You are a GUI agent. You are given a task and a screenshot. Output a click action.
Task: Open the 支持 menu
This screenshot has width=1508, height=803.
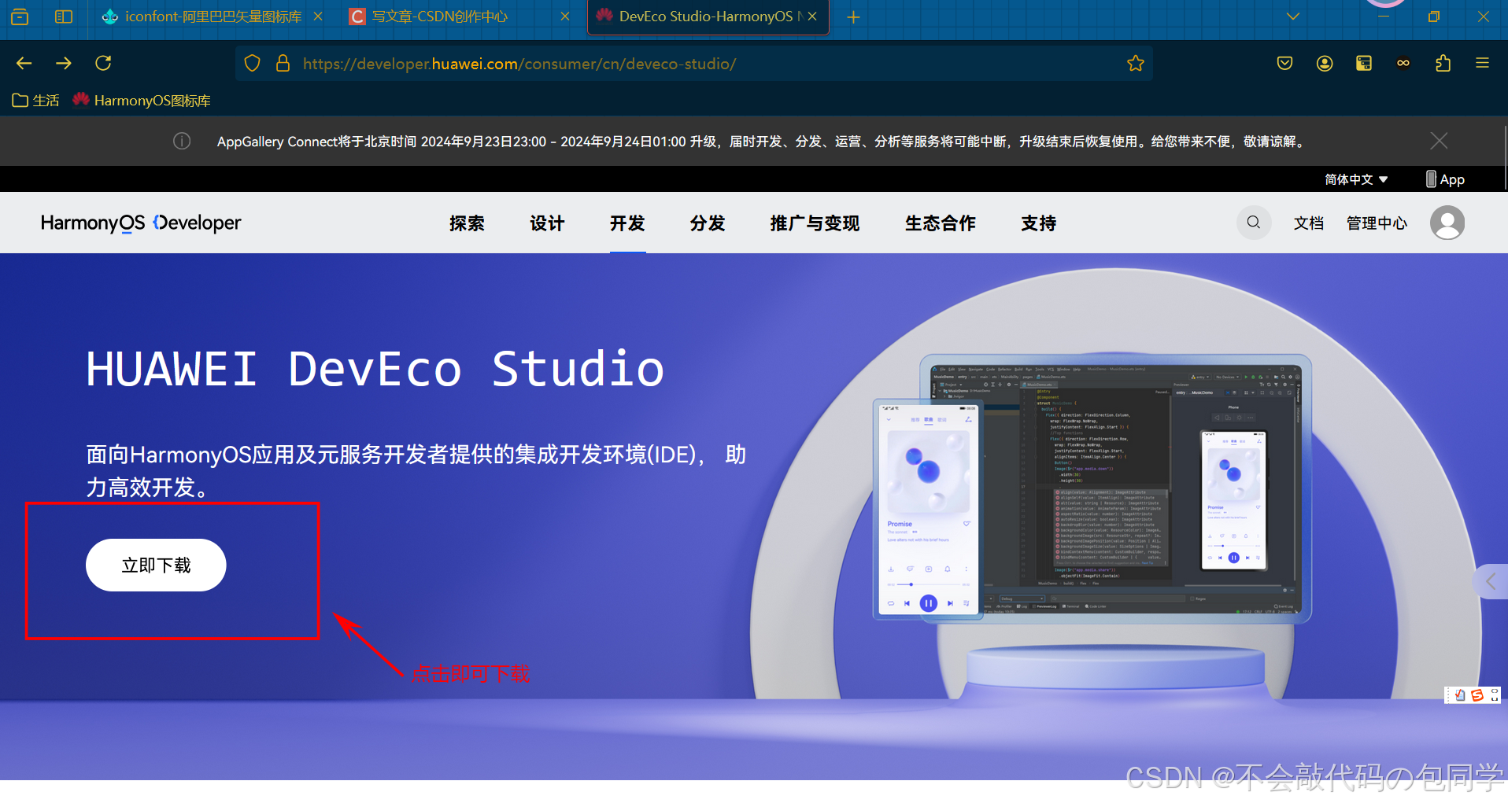pyautogui.click(x=1039, y=223)
